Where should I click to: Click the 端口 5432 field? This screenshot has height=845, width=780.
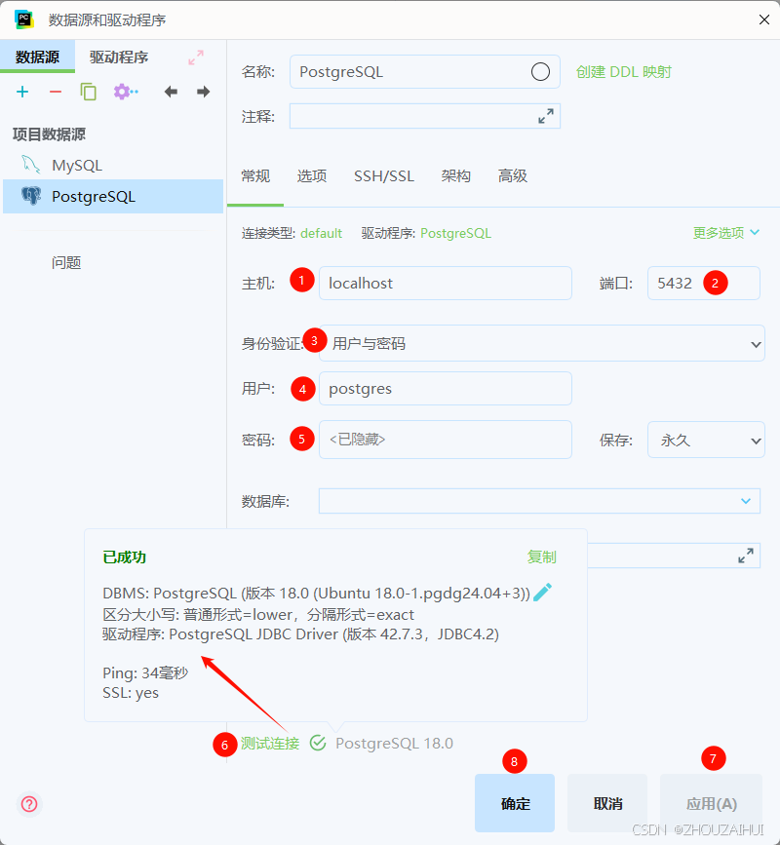pyautogui.click(x=703, y=283)
